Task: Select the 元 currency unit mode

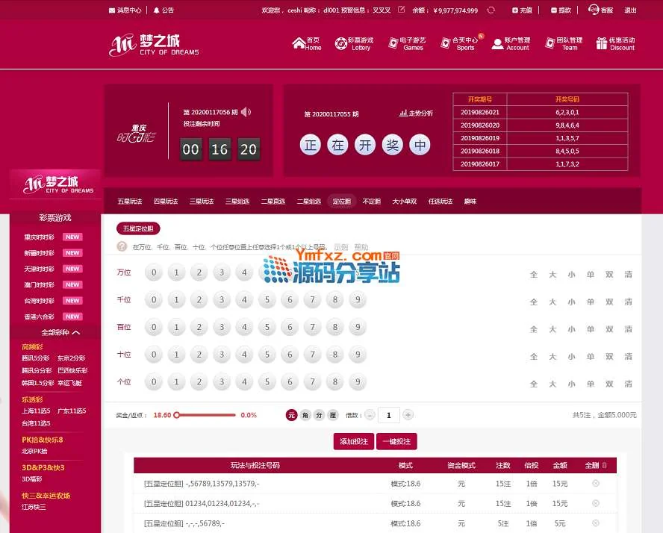Action: click(292, 415)
